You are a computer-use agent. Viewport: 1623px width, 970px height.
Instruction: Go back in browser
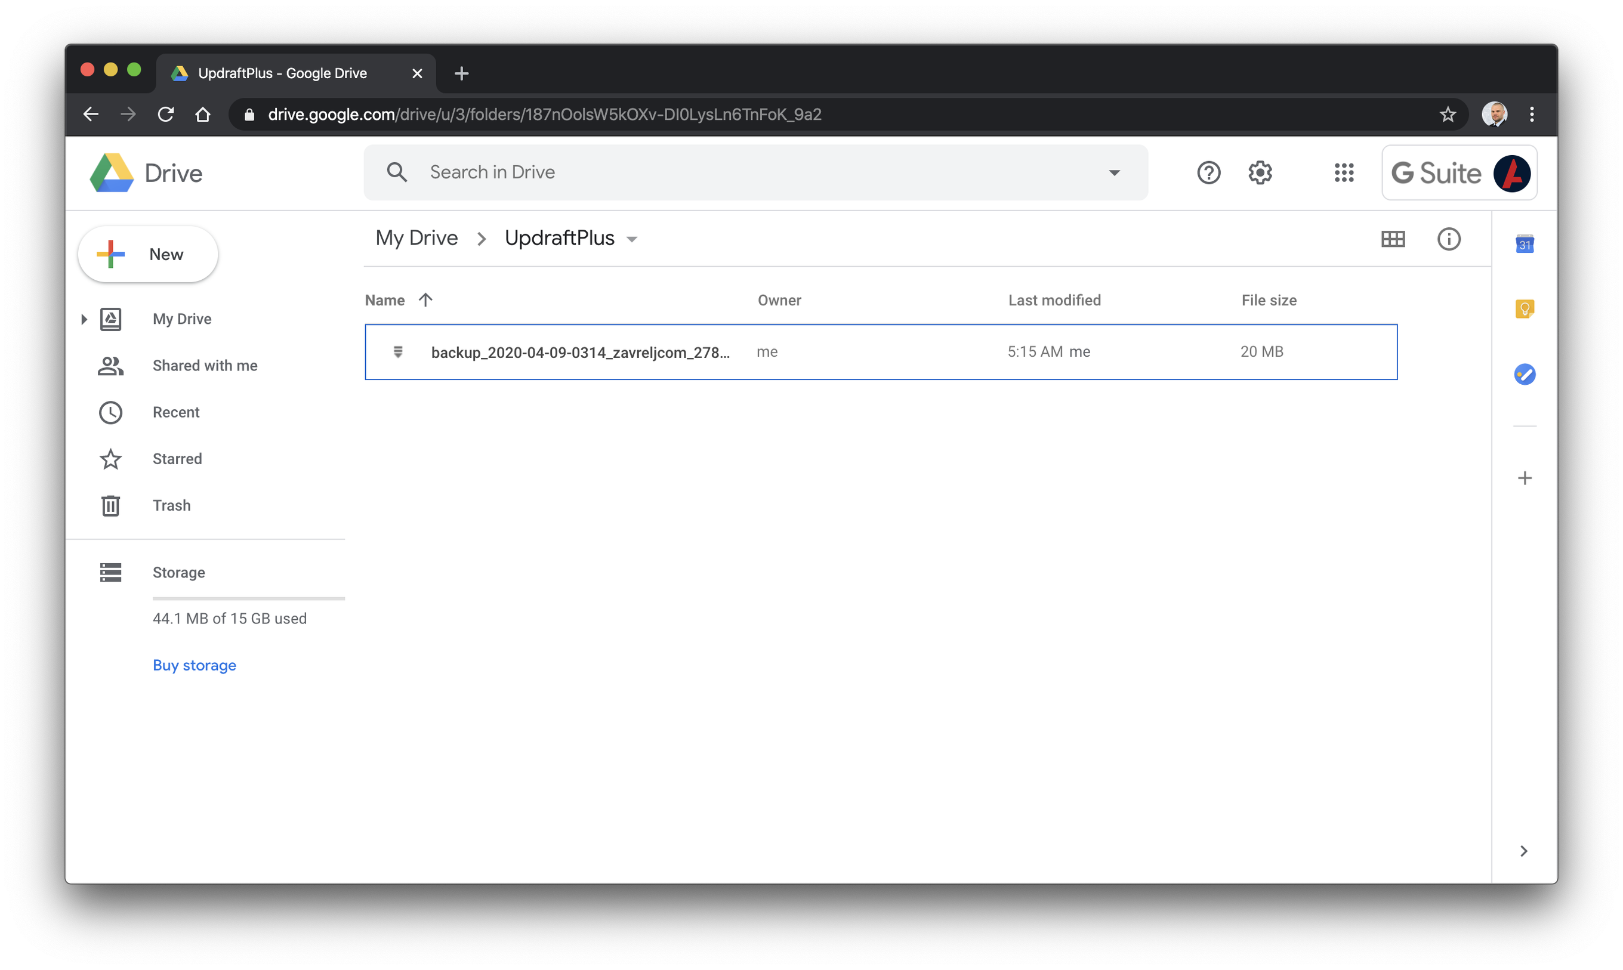tap(91, 115)
